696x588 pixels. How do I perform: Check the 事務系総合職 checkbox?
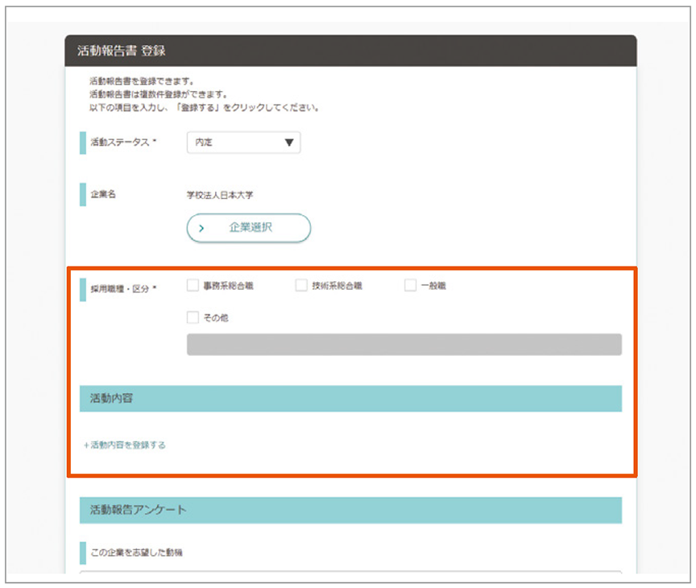(193, 285)
